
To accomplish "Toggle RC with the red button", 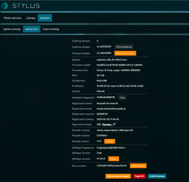I will click(x=139, y=176).
